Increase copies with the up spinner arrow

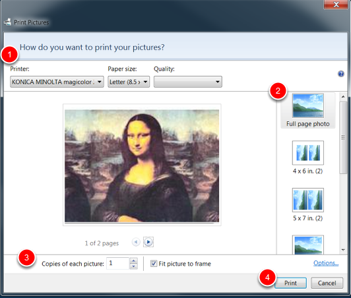tap(134, 260)
